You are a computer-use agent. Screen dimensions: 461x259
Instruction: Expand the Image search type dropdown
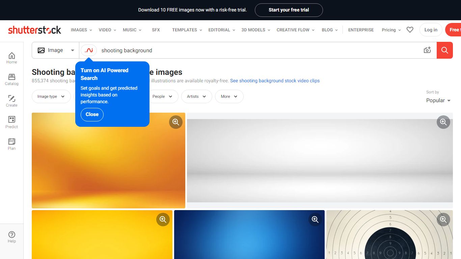click(x=56, y=50)
